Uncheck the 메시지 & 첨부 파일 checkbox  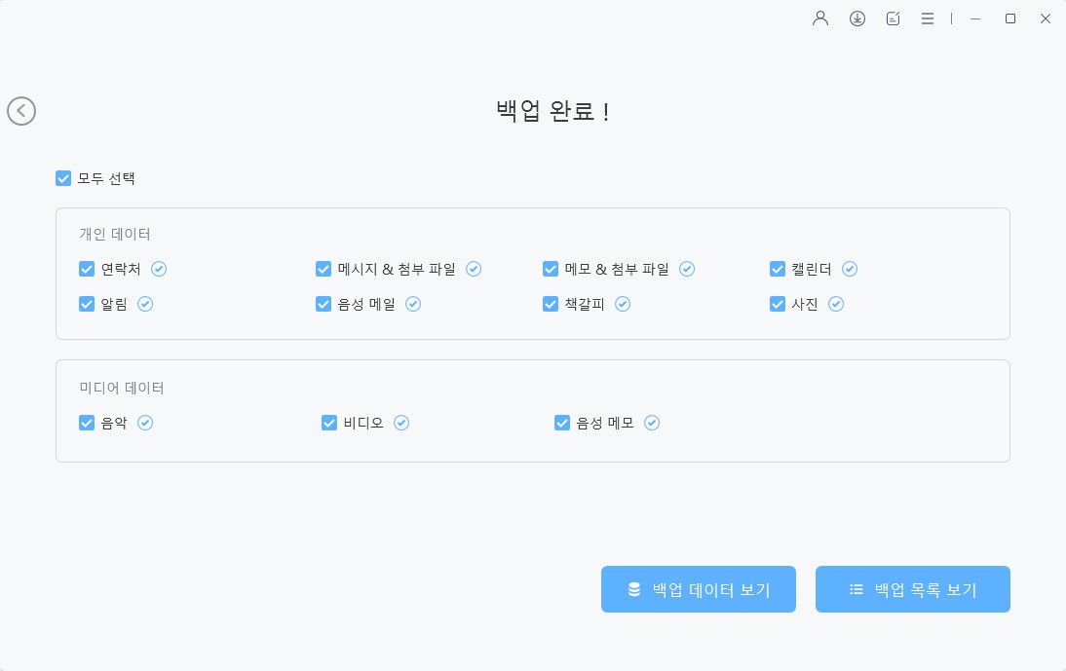click(x=324, y=269)
